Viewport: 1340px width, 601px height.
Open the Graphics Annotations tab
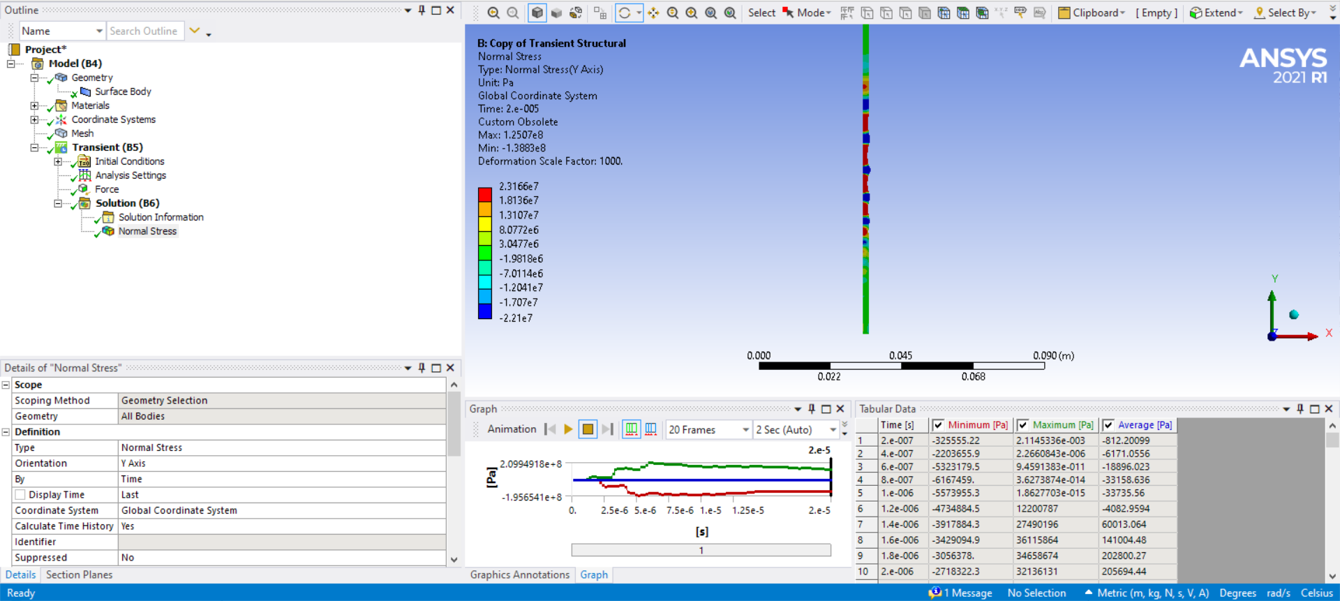click(x=520, y=574)
